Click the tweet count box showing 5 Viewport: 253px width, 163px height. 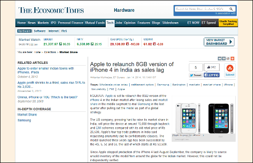[196, 67]
